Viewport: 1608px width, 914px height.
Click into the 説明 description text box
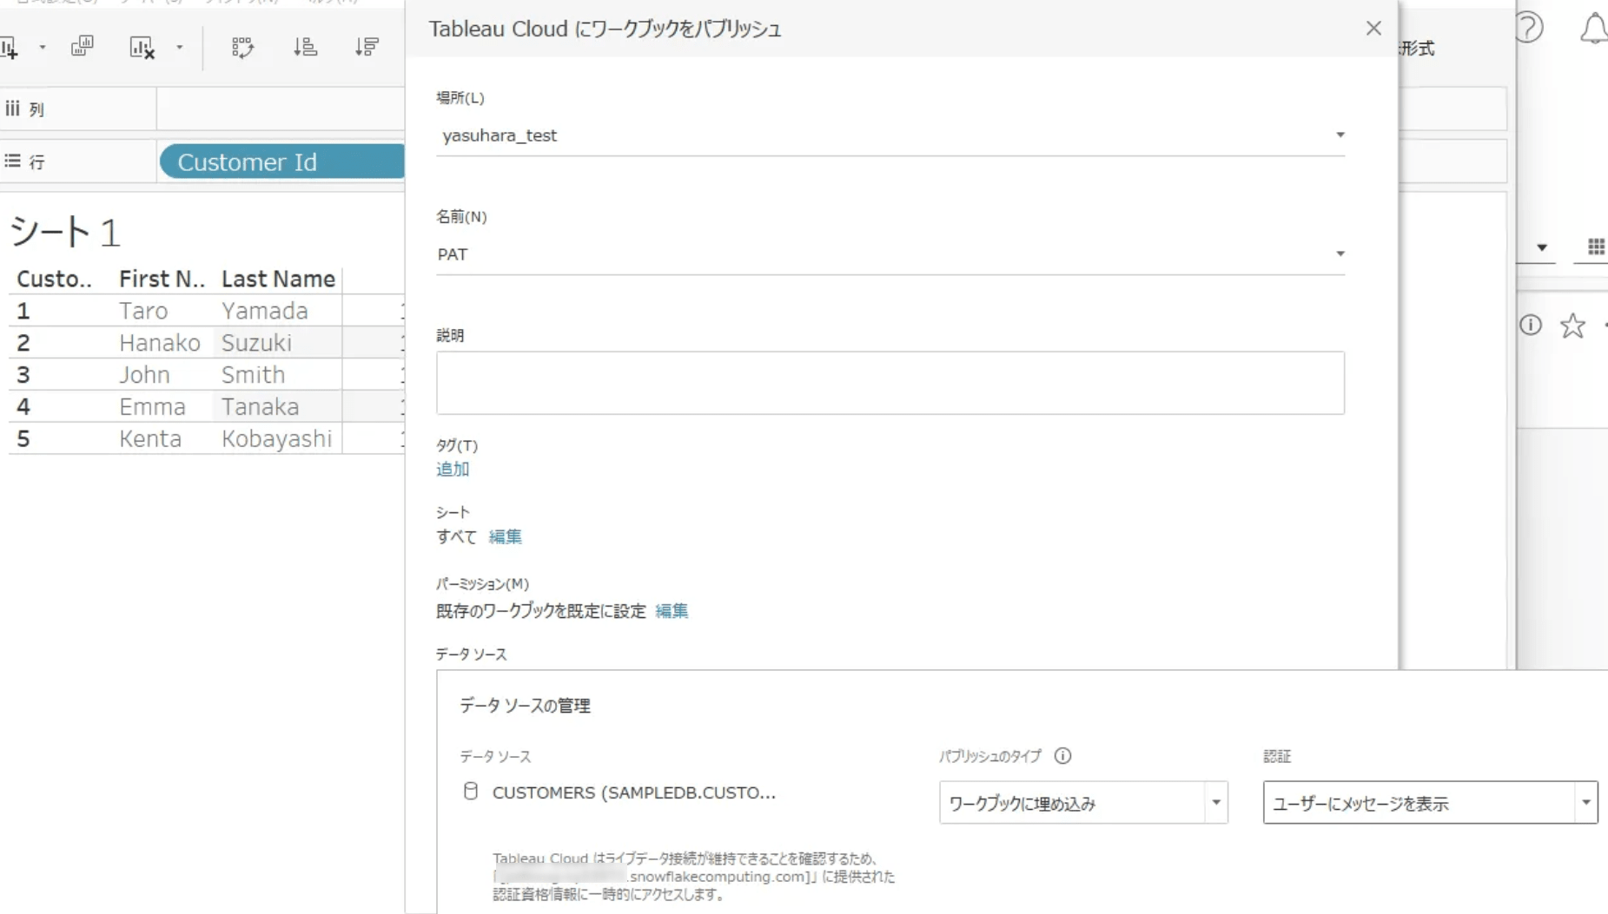pos(890,383)
